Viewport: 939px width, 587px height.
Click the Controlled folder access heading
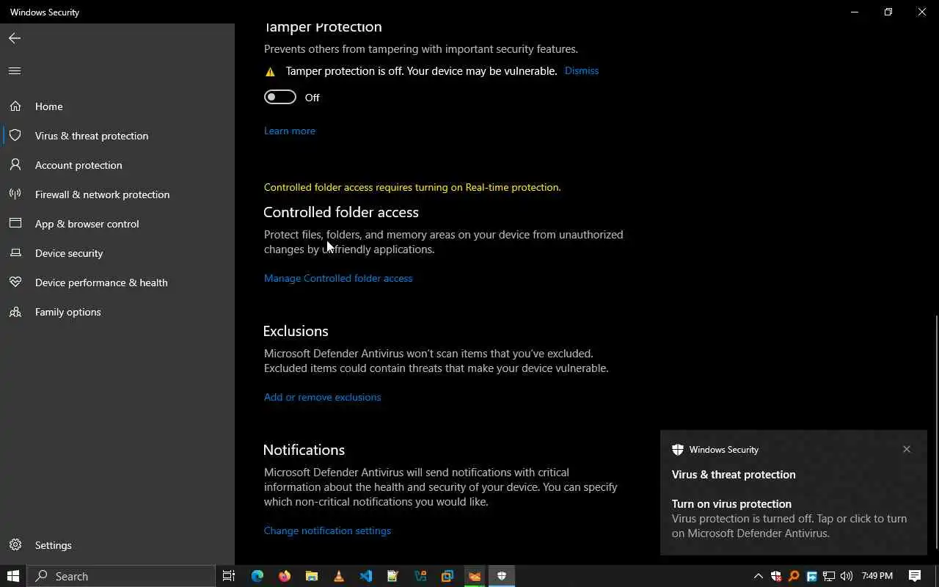click(x=341, y=212)
